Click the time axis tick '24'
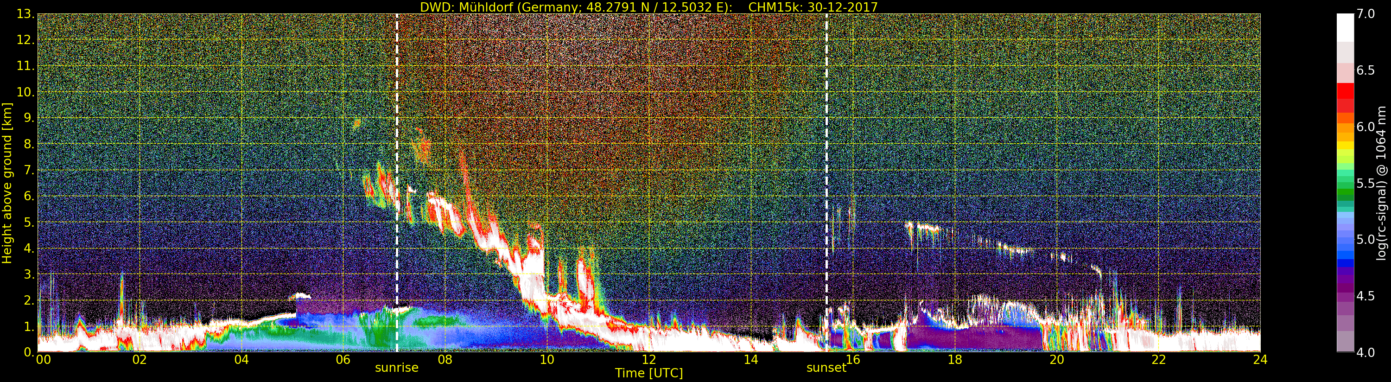The image size is (1391, 382). pos(1260,359)
